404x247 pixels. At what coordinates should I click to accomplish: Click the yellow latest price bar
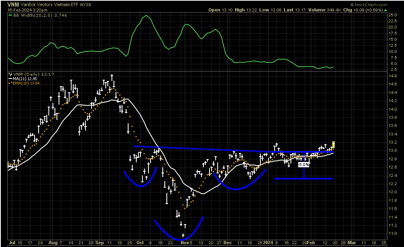pyautogui.click(x=333, y=144)
